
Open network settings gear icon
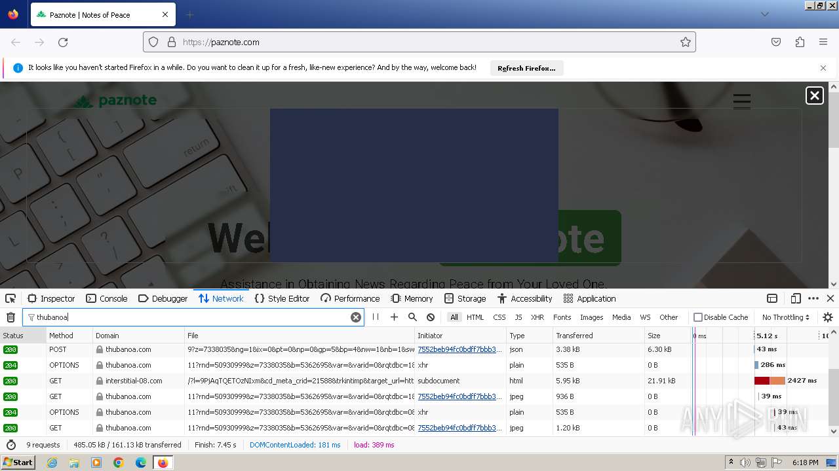pyautogui.click(x=828, y=317)
